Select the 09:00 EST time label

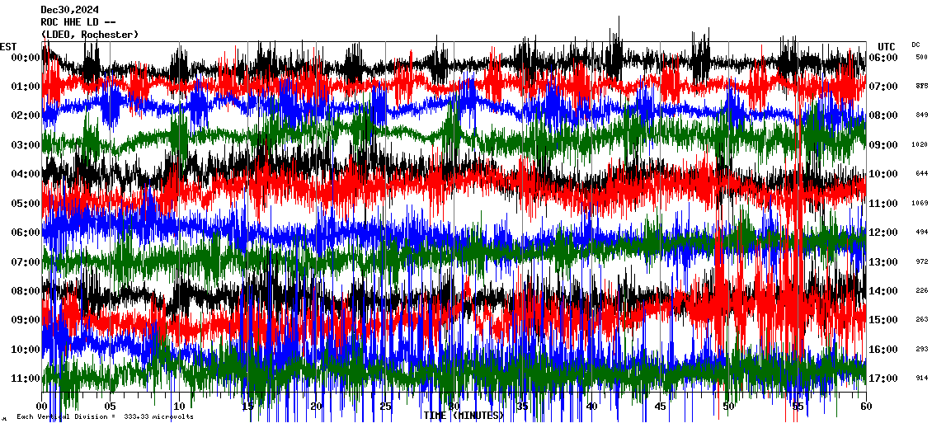point(25,320)
